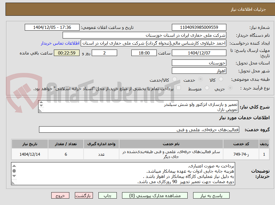
Task: Click row number cell 1
Action: (264, 154)
